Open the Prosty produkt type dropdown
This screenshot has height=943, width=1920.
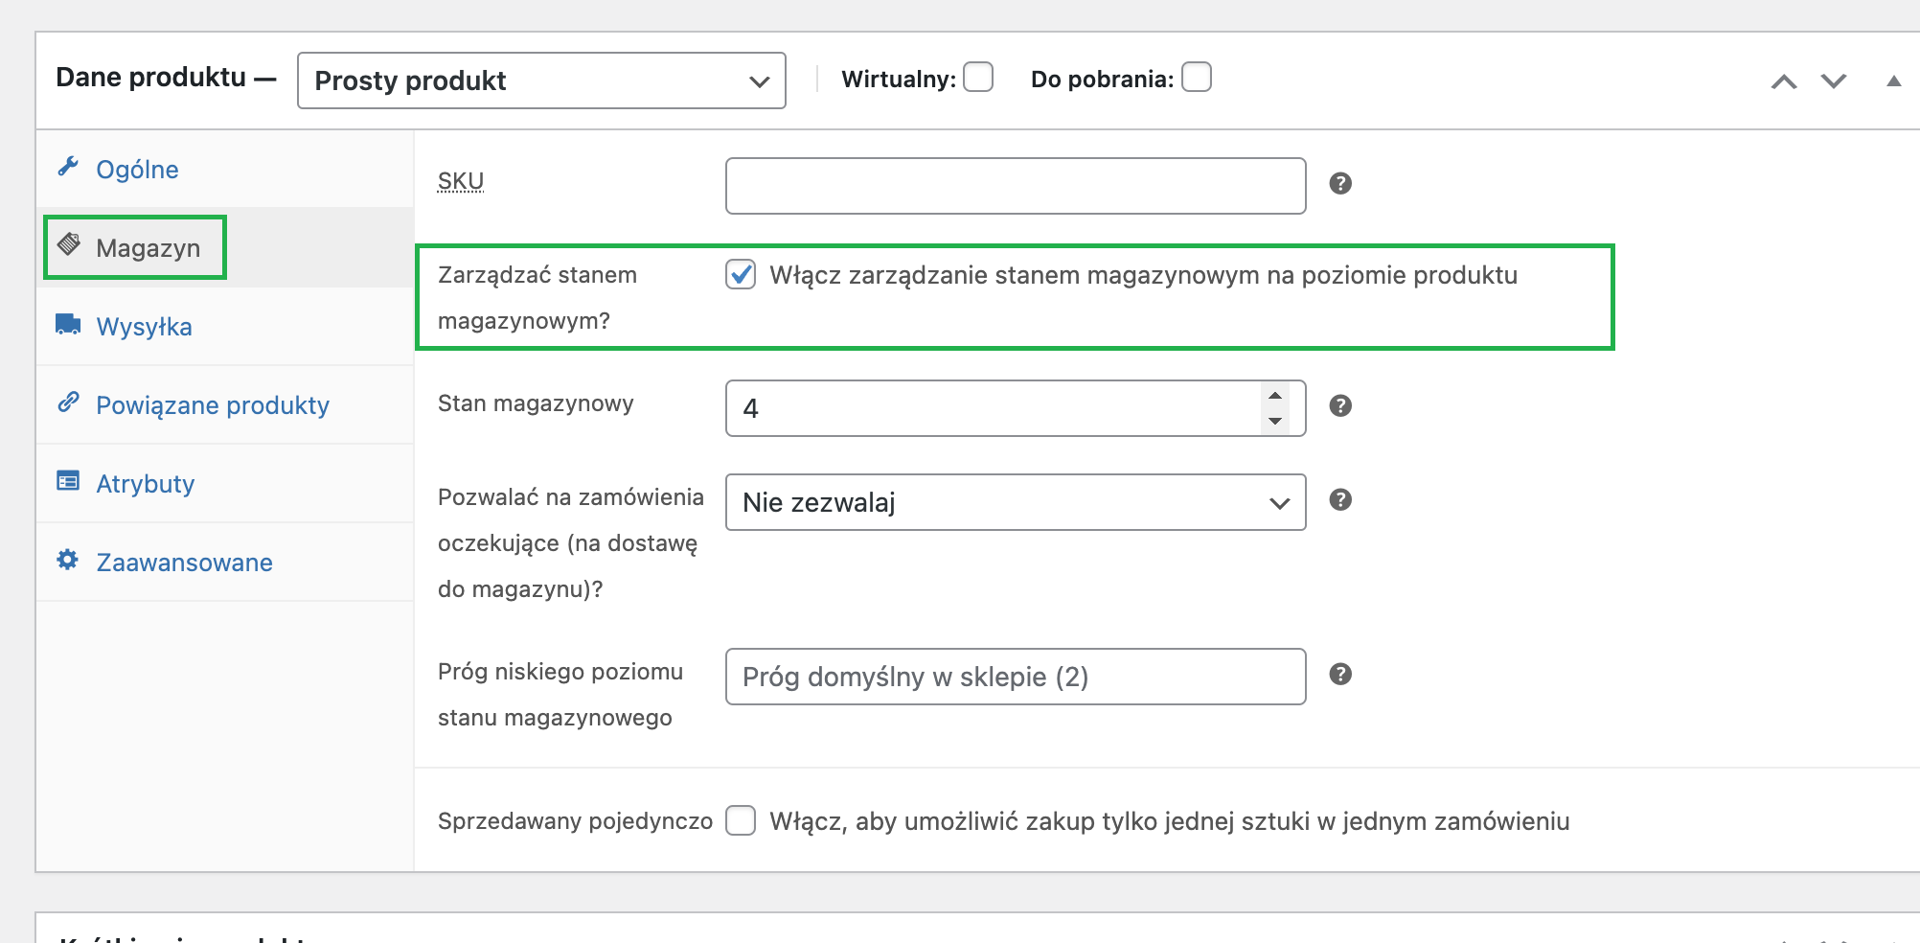coord(541,80)
